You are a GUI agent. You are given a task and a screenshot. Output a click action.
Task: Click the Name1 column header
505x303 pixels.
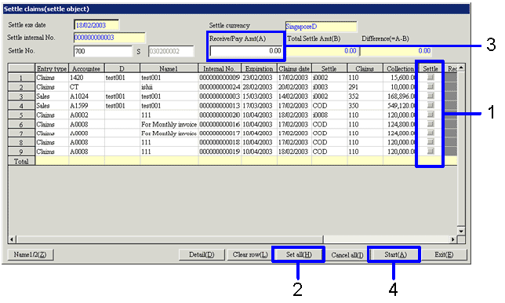coord(169,68)
